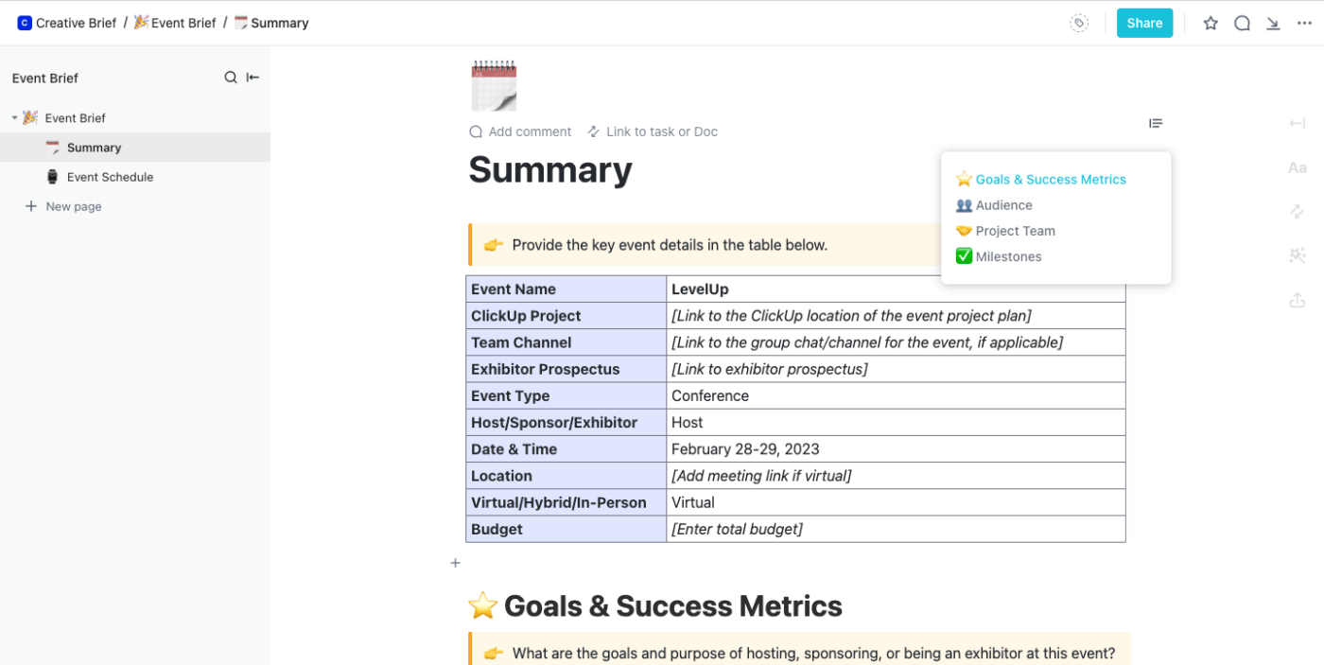The height and width of the screenshot is (665, 1324).
Task: Jump to Audience in outline
Action: 1003,205
